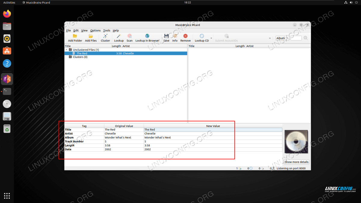Click the pending files status icon

pos(263,169)
